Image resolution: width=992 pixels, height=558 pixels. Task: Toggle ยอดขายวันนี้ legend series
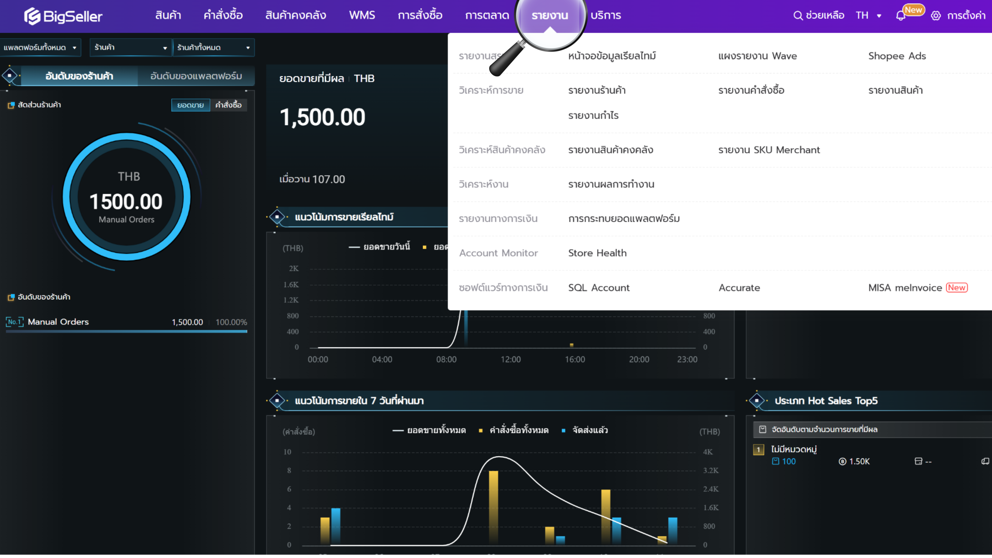tap(380, 247)
